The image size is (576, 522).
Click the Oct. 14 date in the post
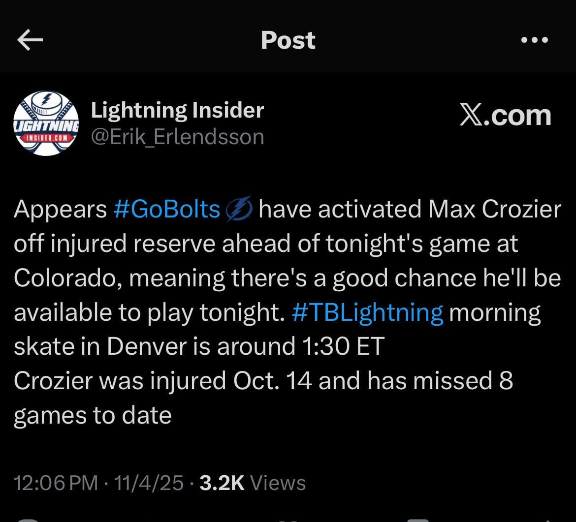(x=279, y=381)
